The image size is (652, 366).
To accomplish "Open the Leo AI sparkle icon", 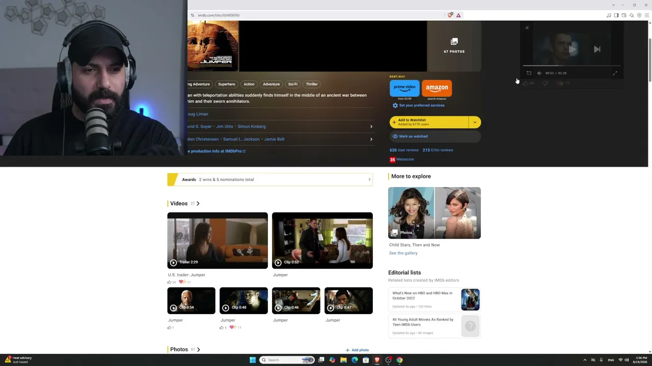I will click(x=632, y=15).
